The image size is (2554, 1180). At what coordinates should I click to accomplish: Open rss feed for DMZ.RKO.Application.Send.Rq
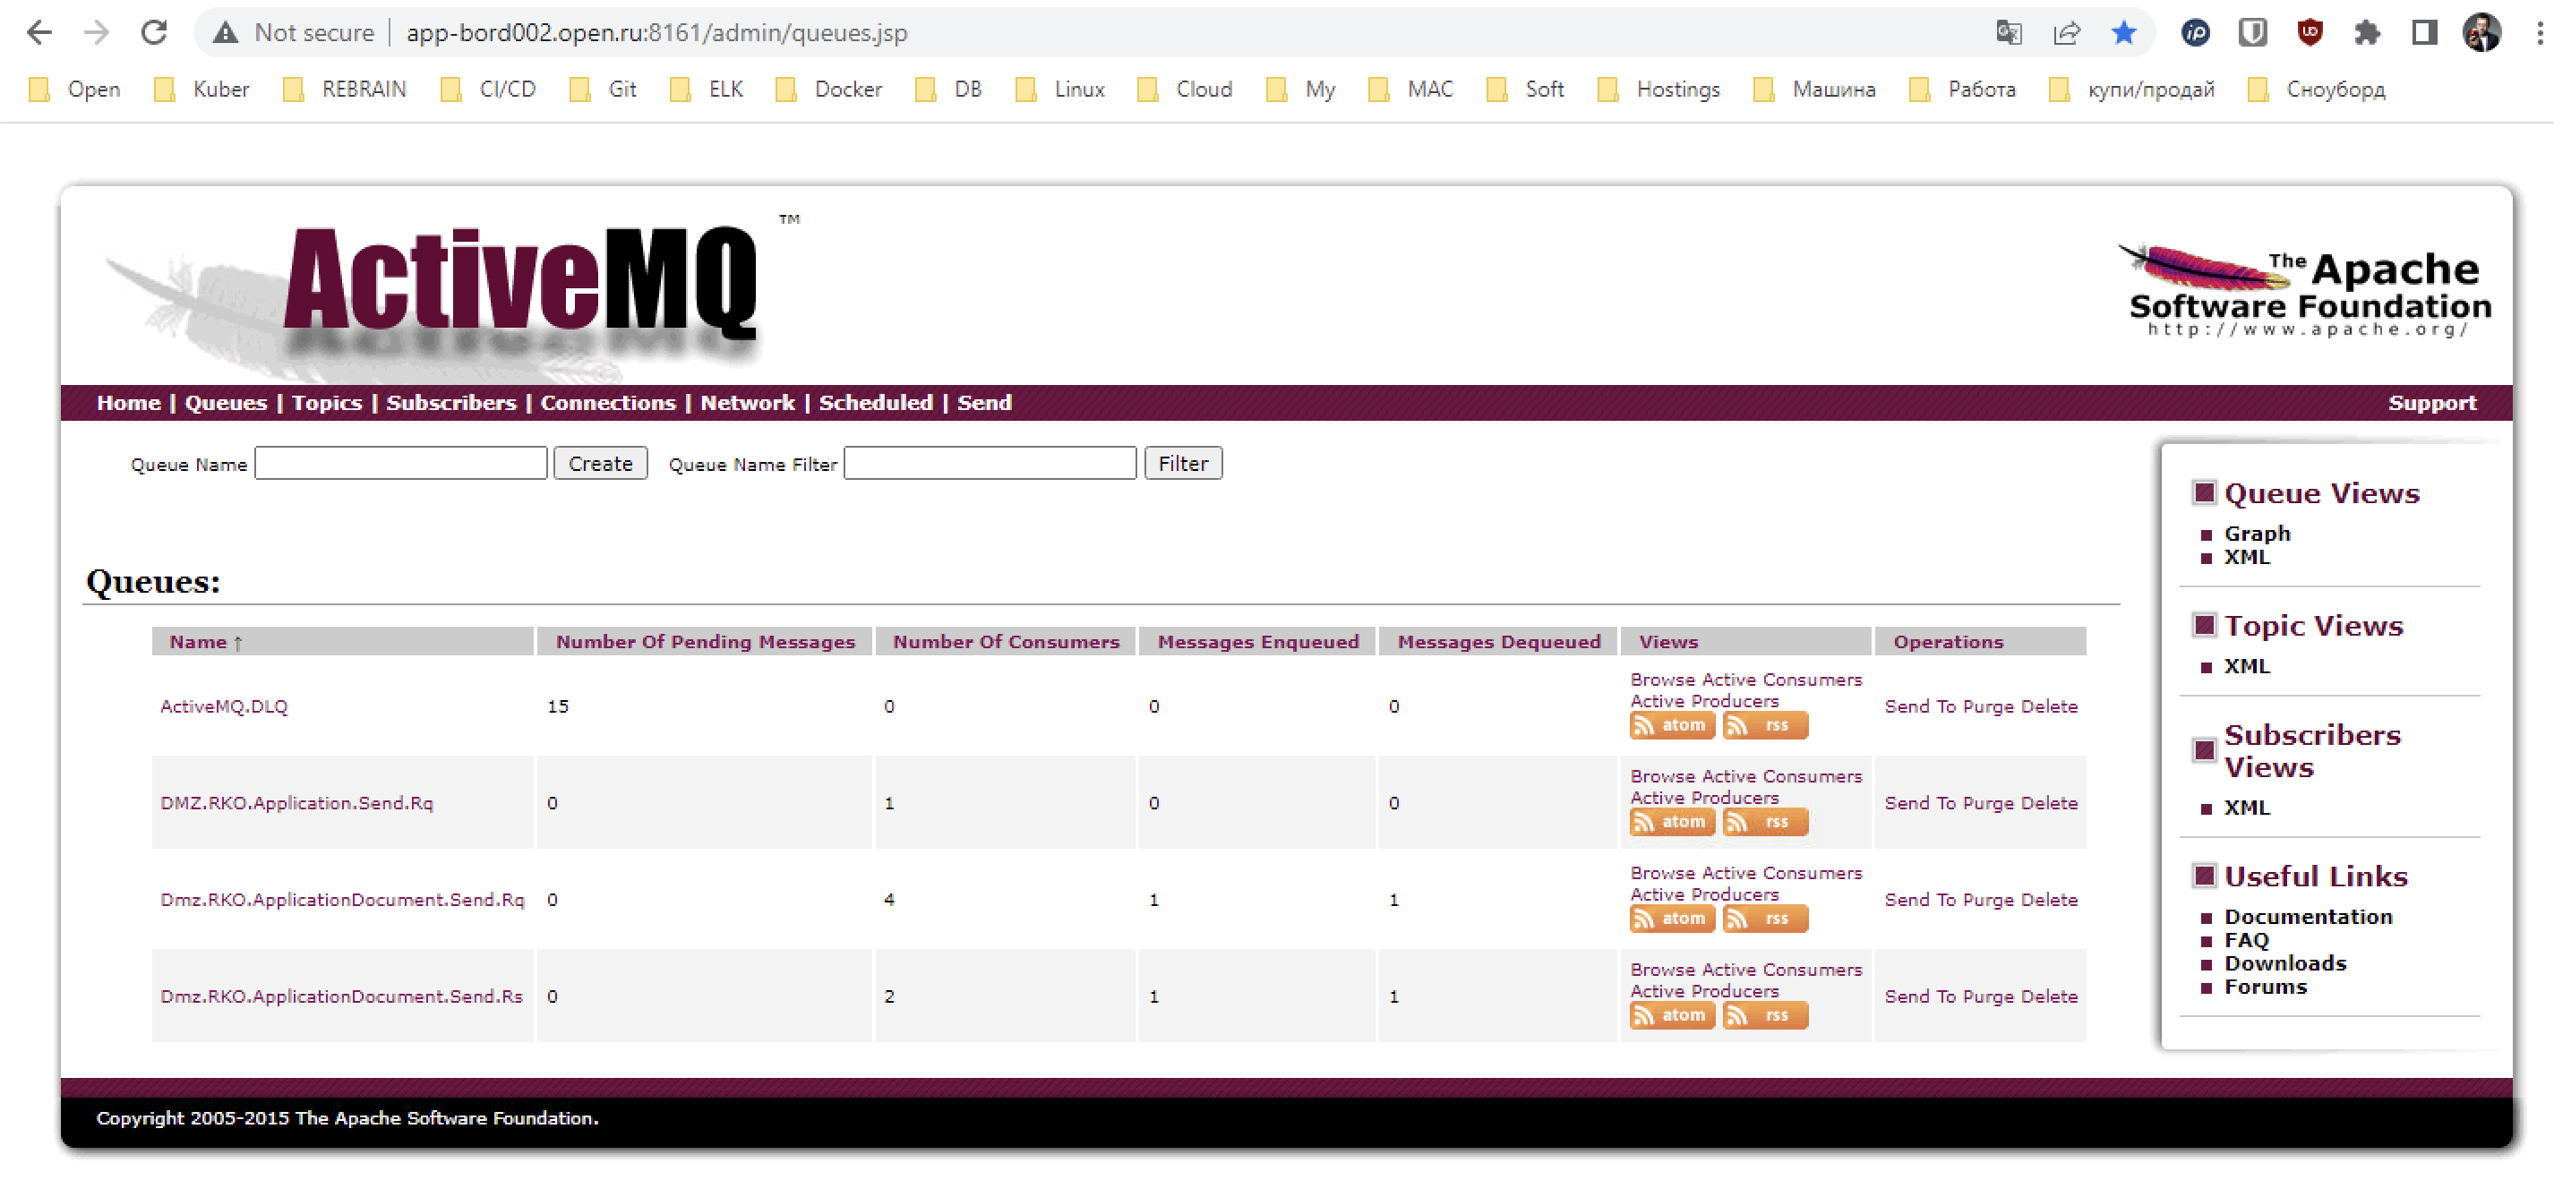coord(1765,821)
